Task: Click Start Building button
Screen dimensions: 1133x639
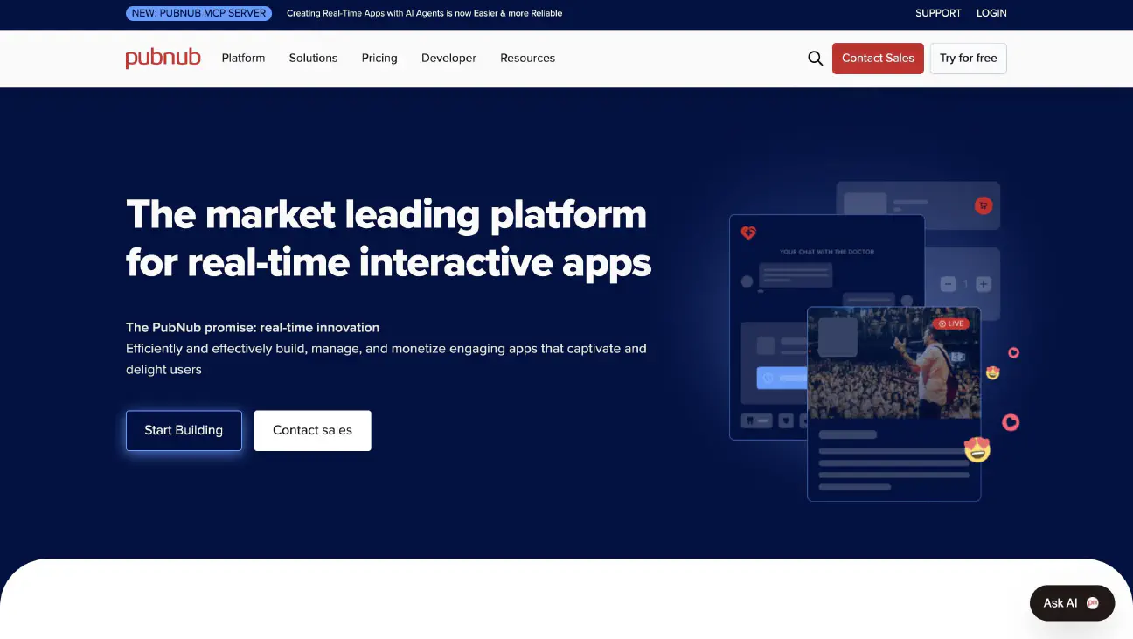Action: tap(184, 431)
